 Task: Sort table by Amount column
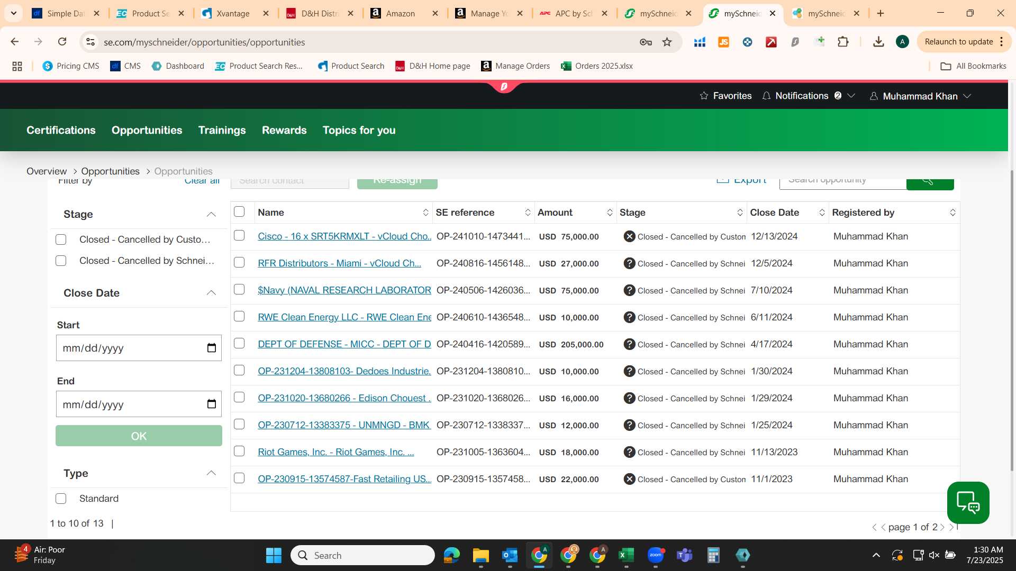(x=610, y=213)
